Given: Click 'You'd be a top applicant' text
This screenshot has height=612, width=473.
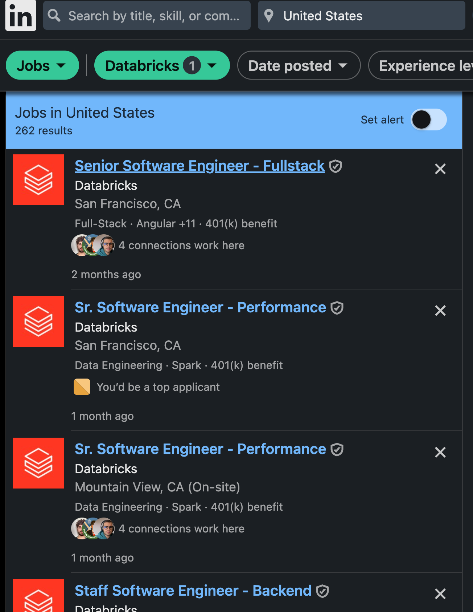Looking at the screenshot, I should [x=158, y=387].
